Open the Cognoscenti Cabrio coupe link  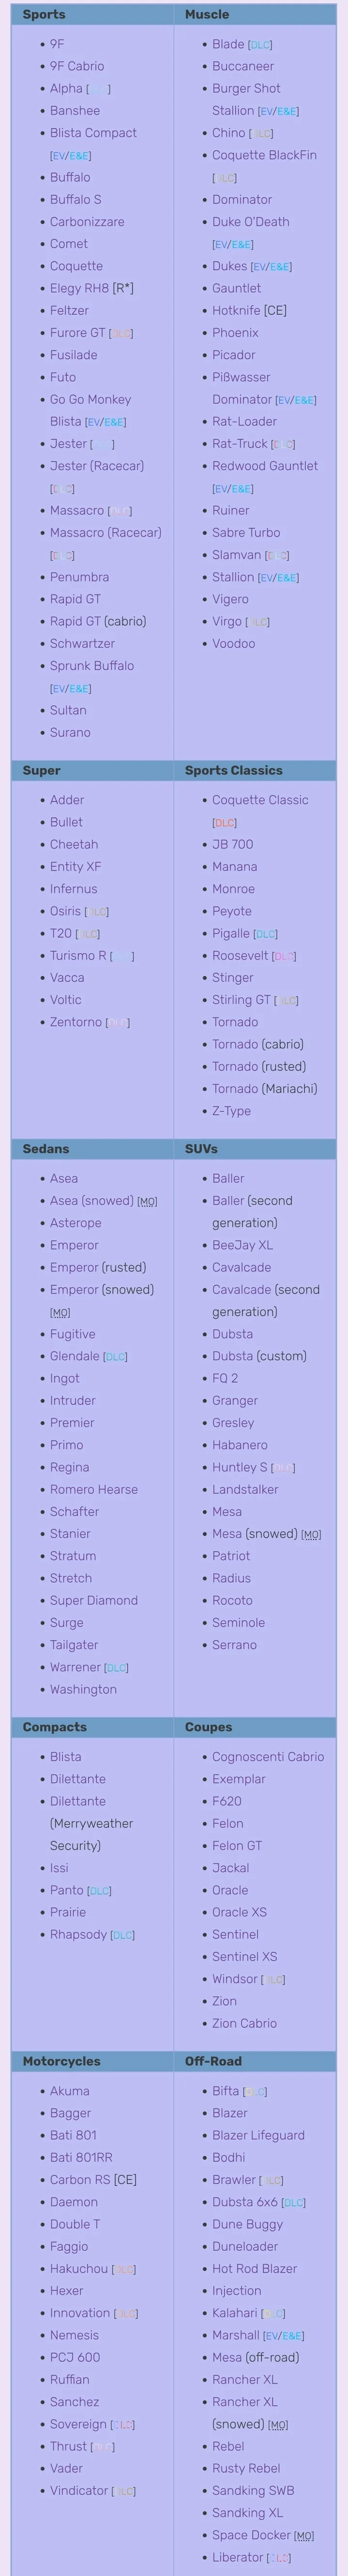[x=268, y=1757]
